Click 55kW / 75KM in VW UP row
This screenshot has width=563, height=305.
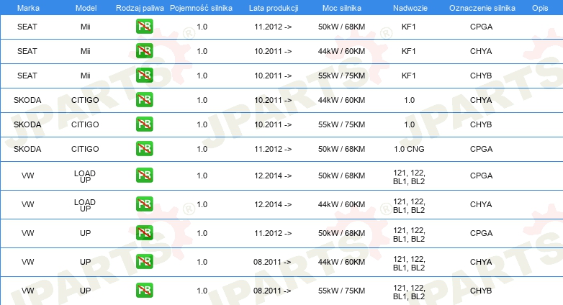pyautogui.click(x=341, y=291)
